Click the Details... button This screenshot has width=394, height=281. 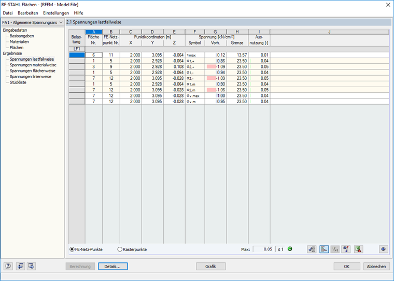(x=113, y=266)
